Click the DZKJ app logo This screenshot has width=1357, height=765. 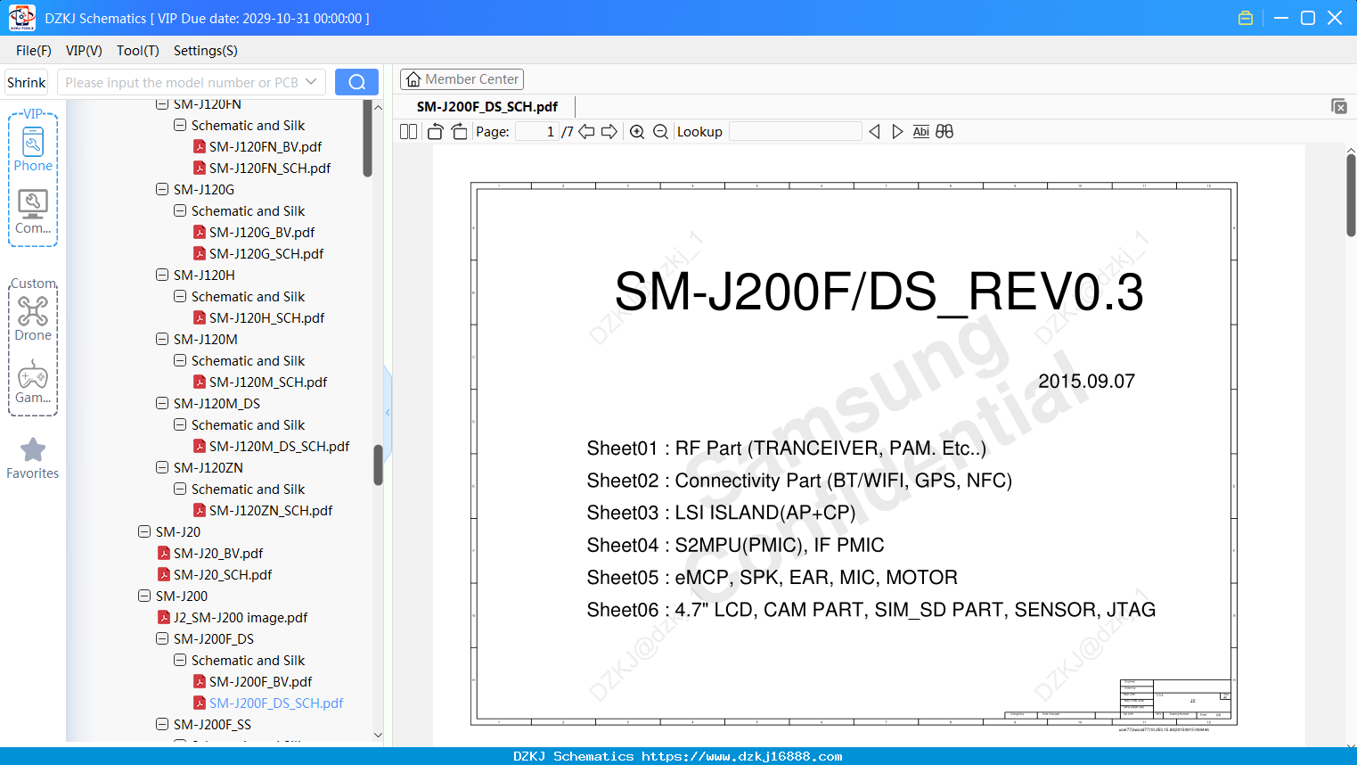21,18
